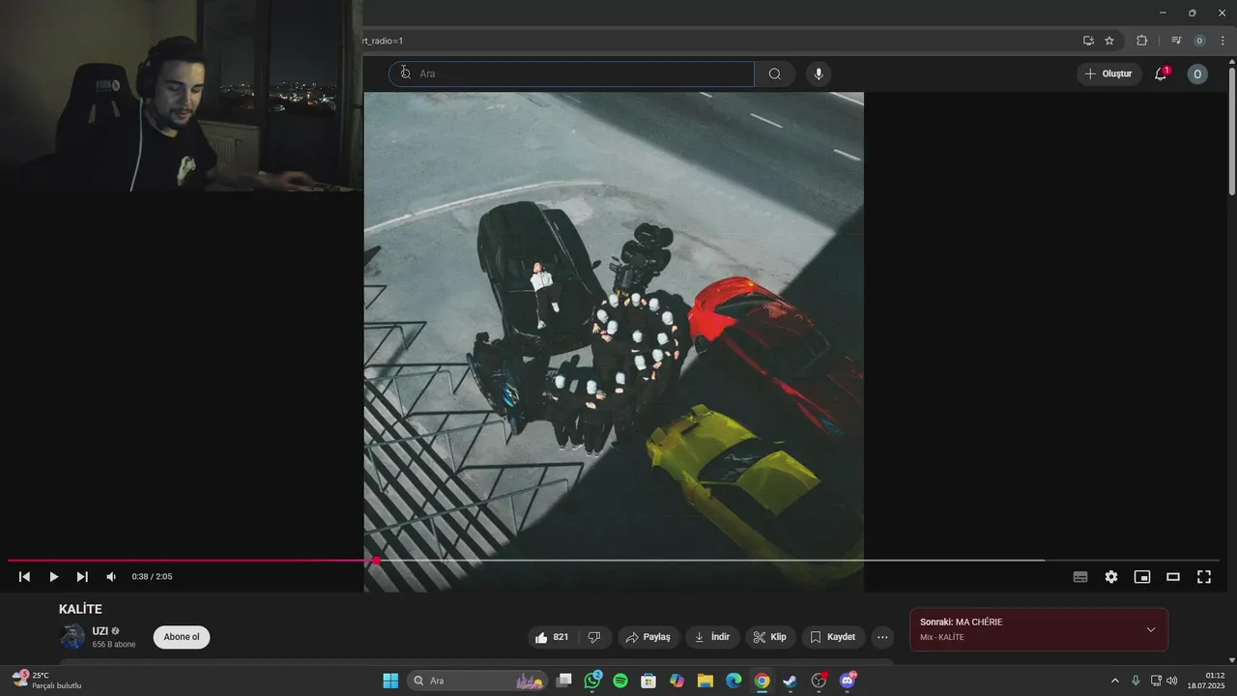Viewport: 1237px width, 696px height.
Task: Open Chrome media controls icon
Action: (1176, 41)
